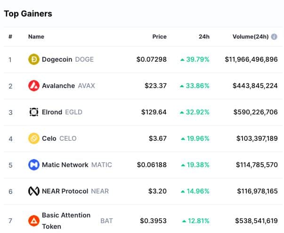
Task: Click the blue Matic Network logo icon
Action: pos(34,165)
